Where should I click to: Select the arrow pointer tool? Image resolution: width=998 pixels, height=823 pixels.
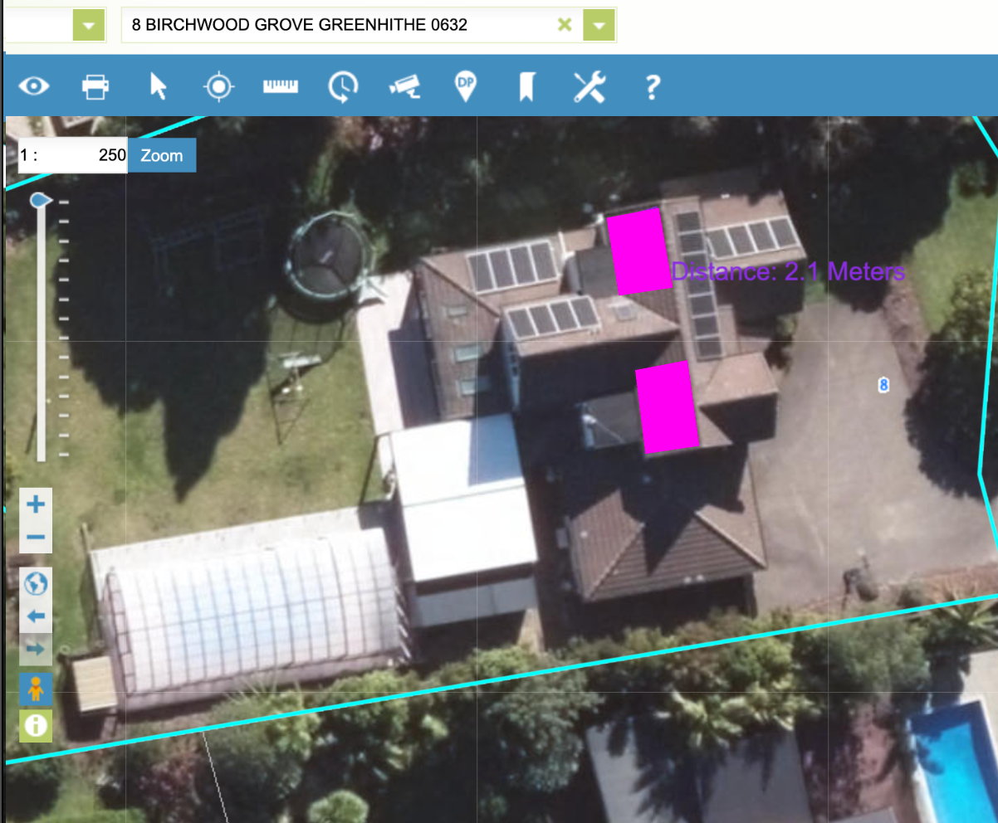[158, 86]
